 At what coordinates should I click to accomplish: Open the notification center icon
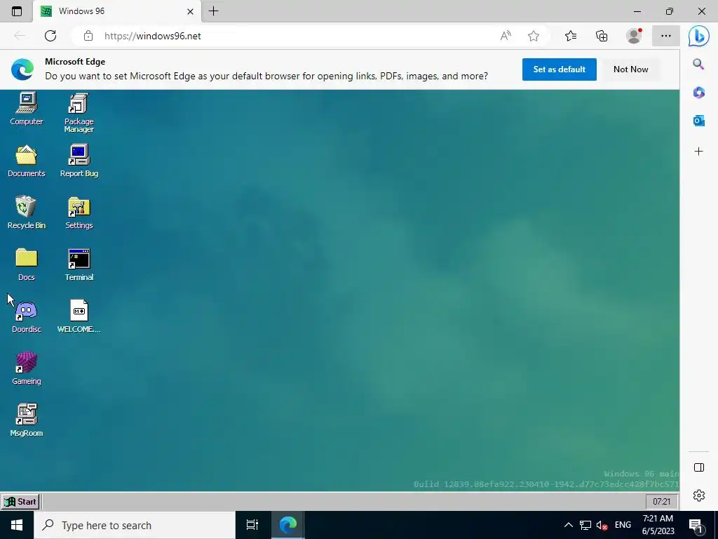point(696,525)
